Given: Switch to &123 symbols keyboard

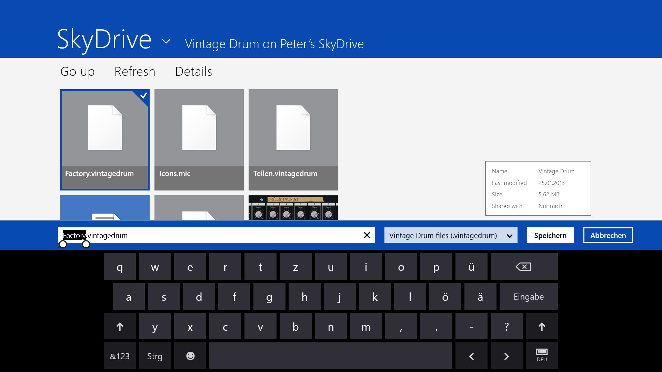Looking at the screenshot, I should pyautogui.click(x=120, y=356).
